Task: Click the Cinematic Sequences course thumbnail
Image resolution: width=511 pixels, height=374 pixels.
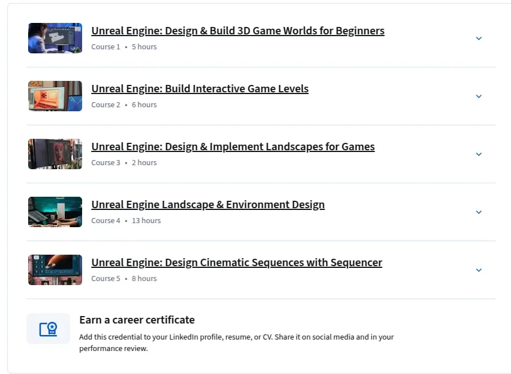Action: 55,270
